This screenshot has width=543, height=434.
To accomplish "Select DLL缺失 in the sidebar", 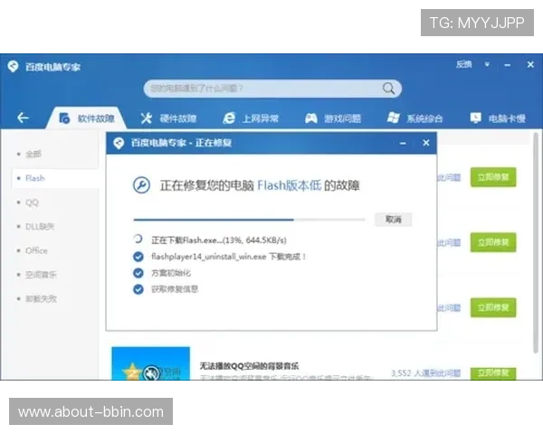I will 40,227.
